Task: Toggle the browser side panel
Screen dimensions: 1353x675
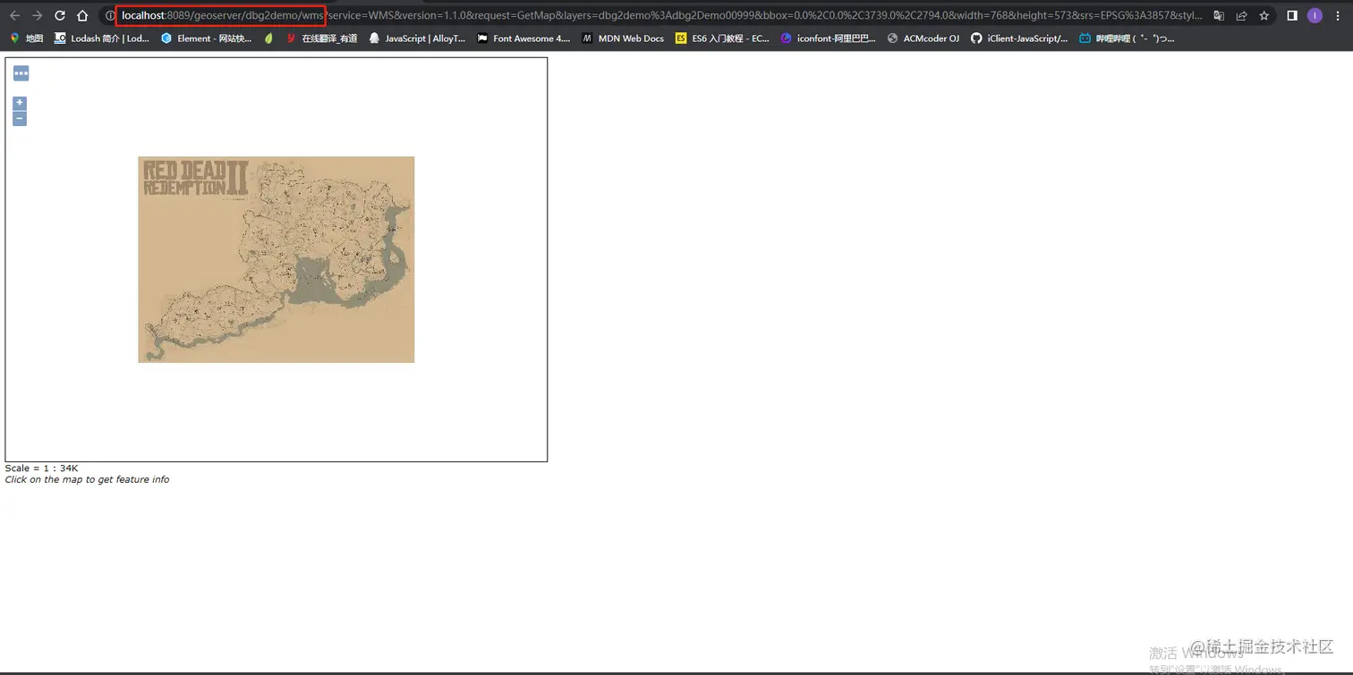Action: [x=1292, y=15]
